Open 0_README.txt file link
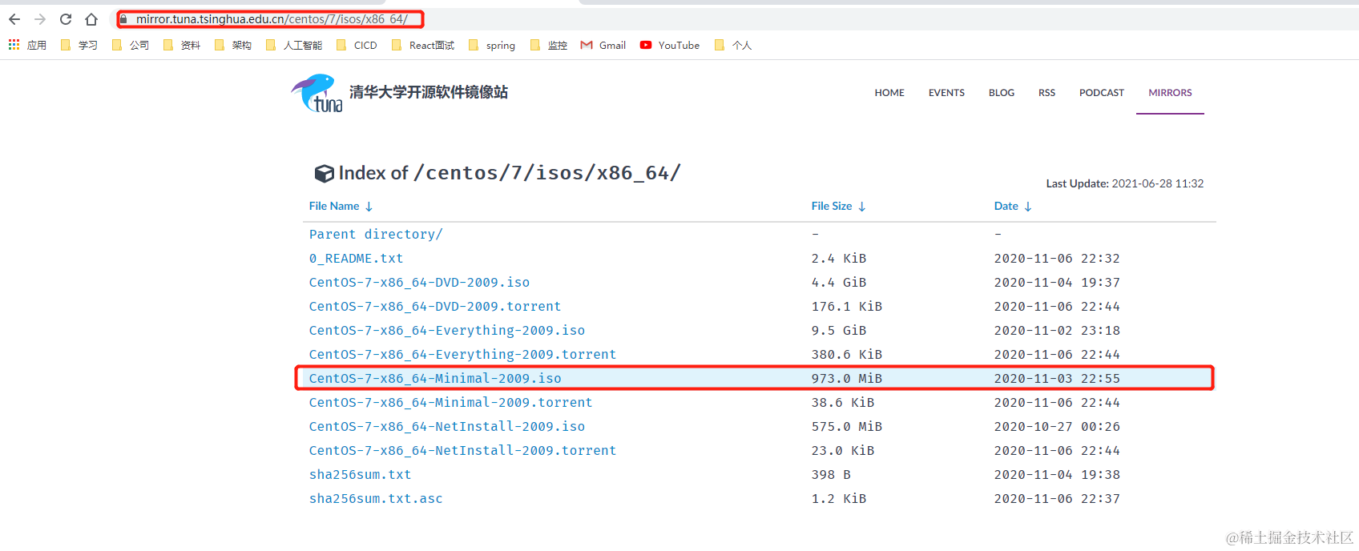The image size is (1359, 551). (356, 258)
